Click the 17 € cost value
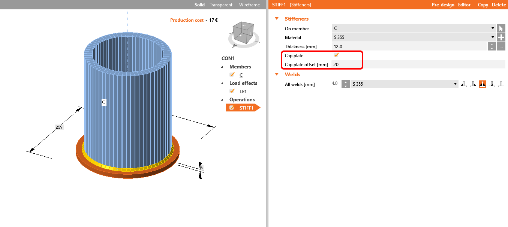 [213, 20]
